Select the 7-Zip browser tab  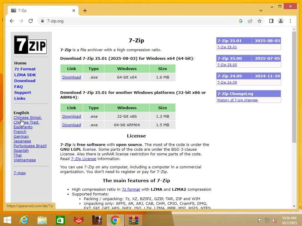(42, 11)
